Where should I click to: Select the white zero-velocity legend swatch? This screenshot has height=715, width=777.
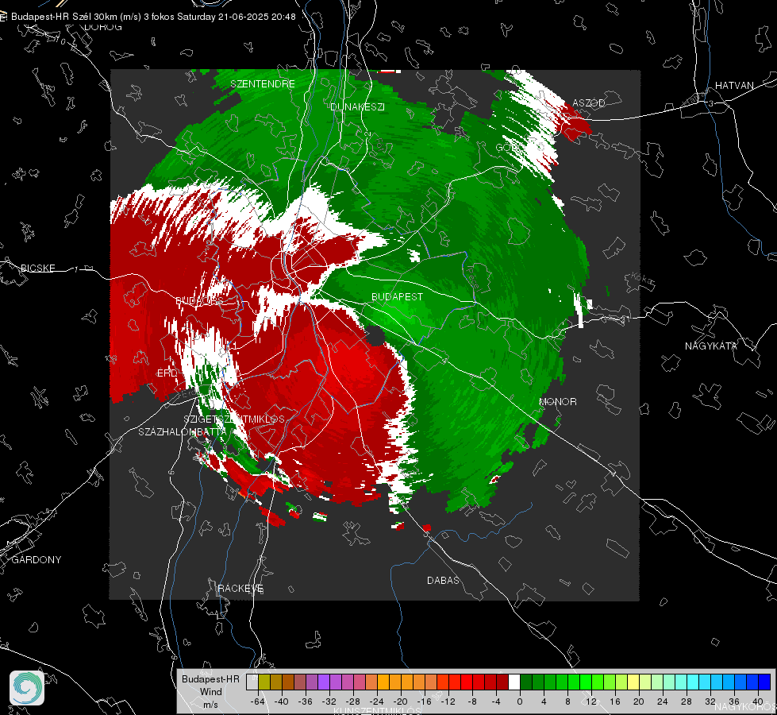tap(514, 682)
